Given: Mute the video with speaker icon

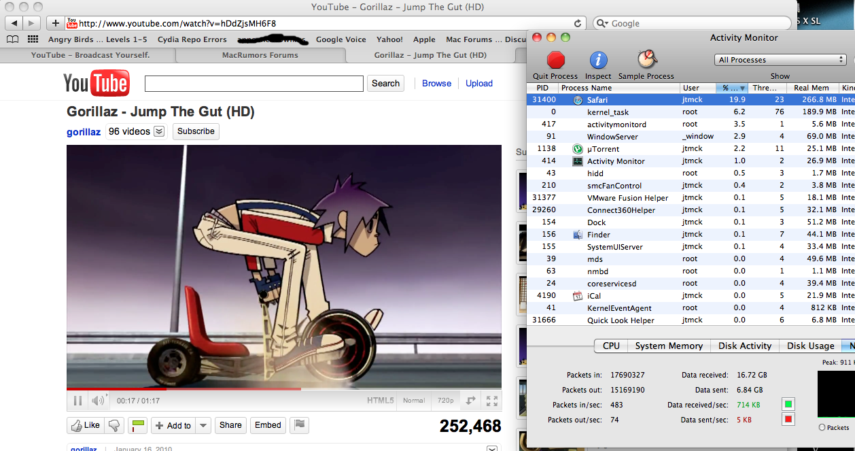Looking at the screenshot, I should coord(99,401).
